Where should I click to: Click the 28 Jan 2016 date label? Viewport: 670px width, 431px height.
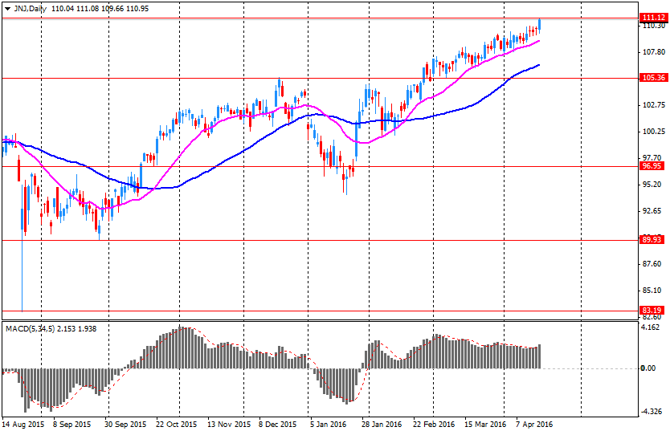click(381, 425)
